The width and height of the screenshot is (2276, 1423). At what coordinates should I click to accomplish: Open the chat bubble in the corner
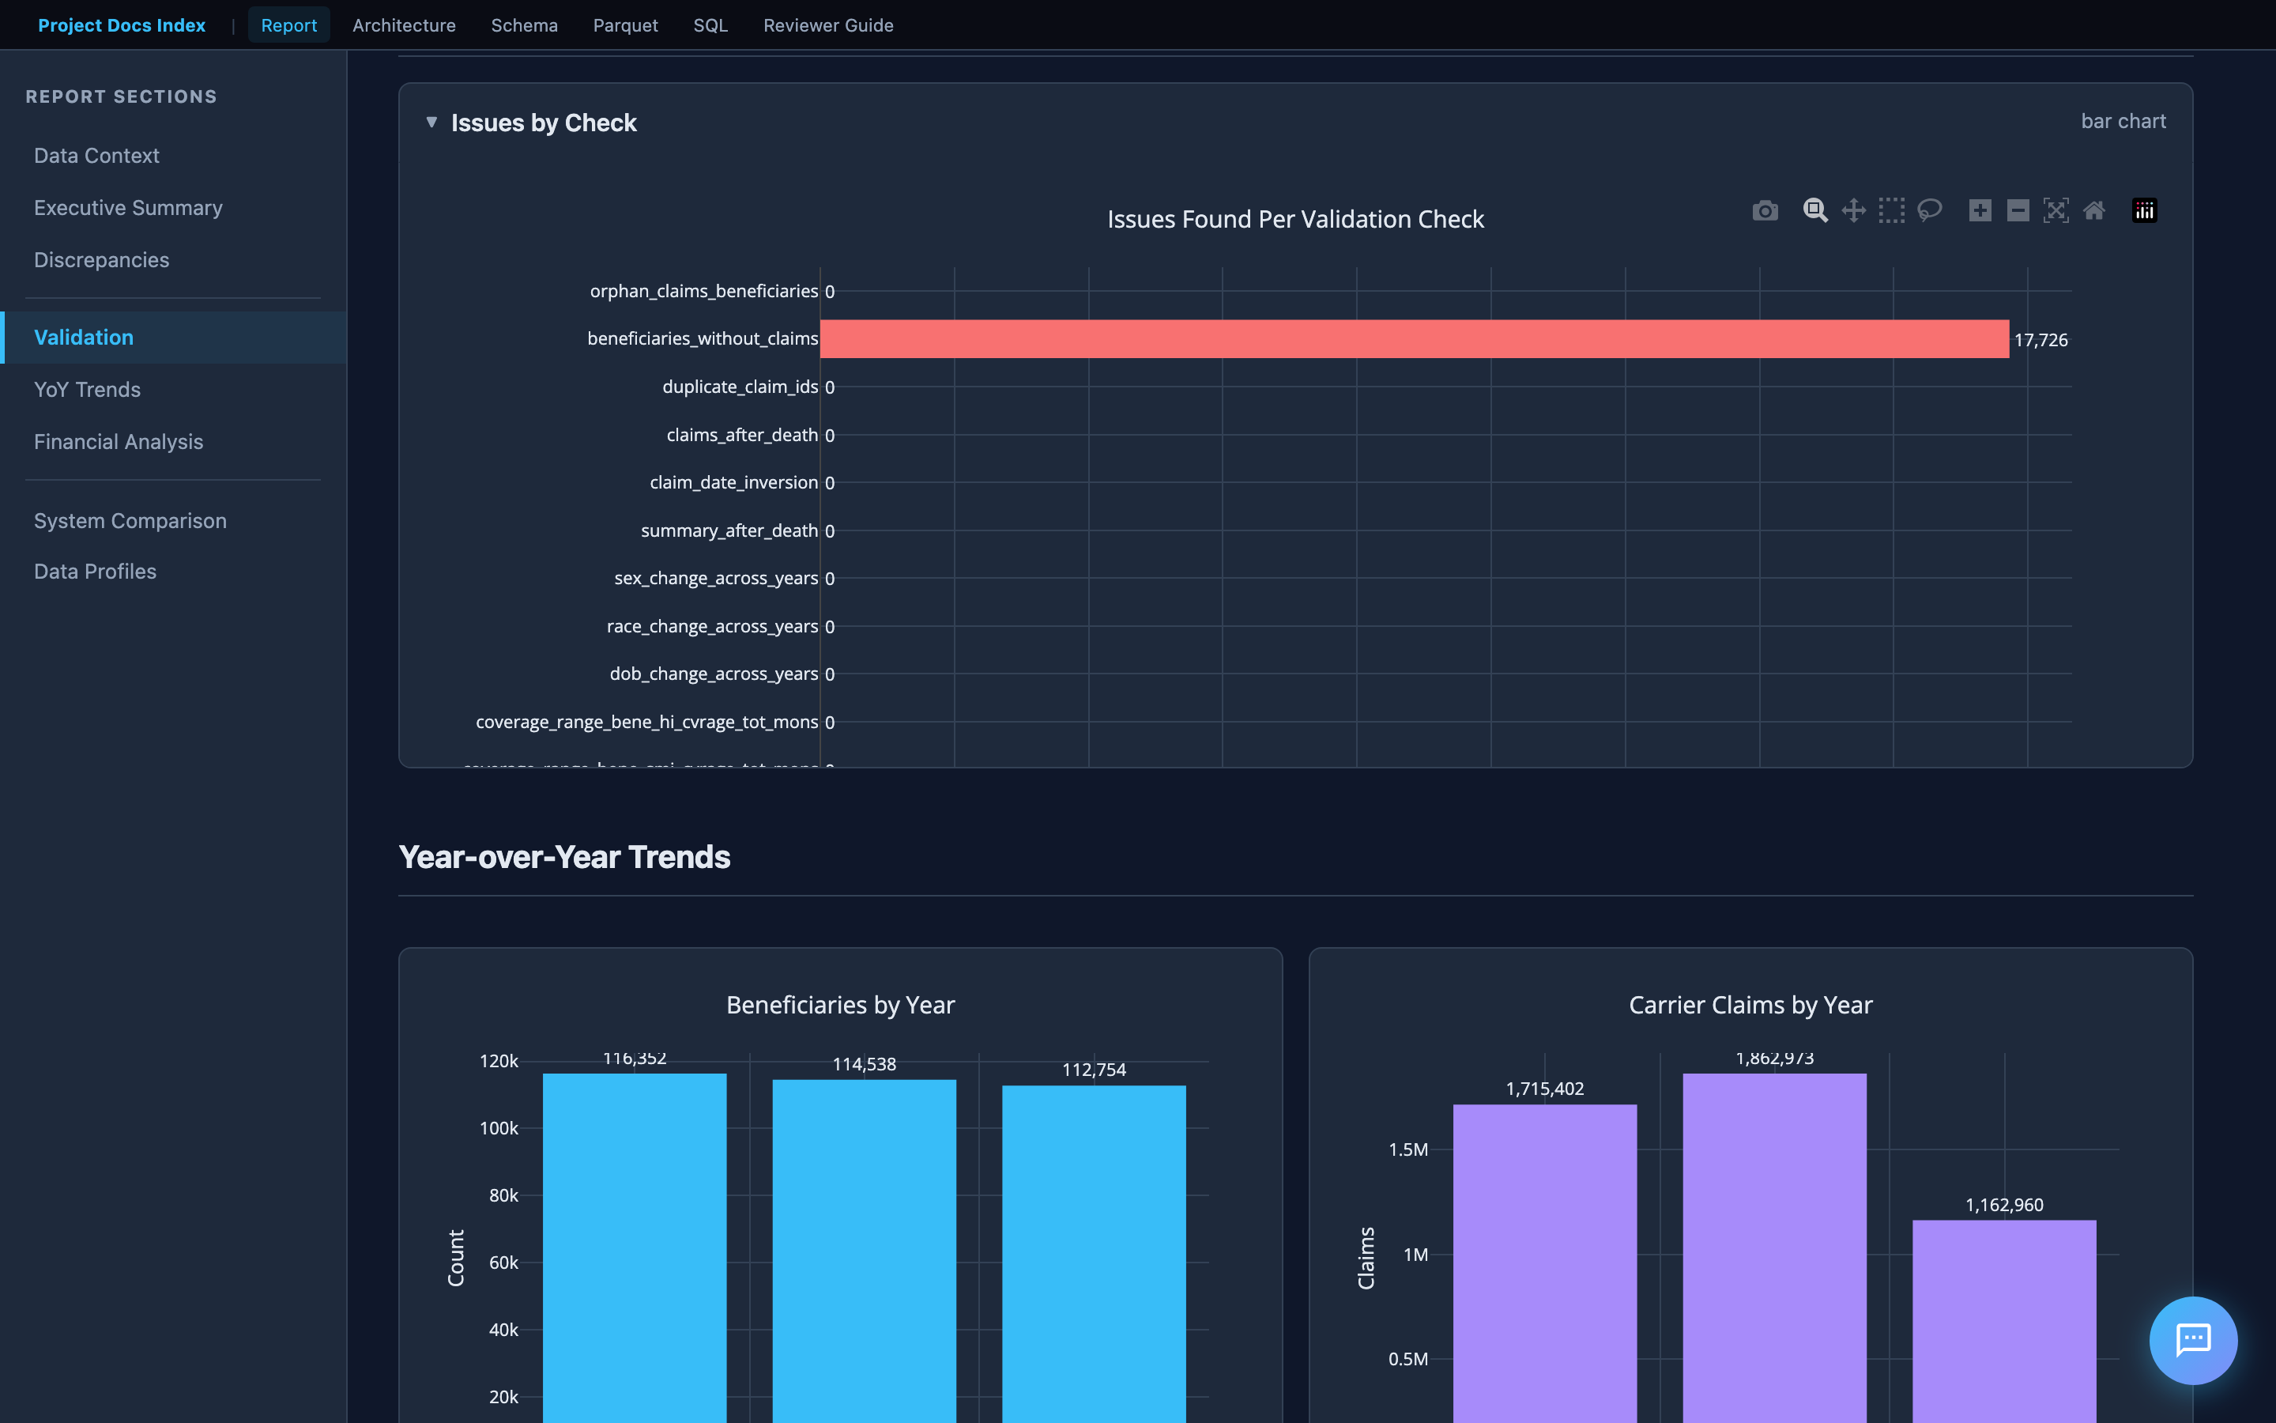(2192, 1340)
